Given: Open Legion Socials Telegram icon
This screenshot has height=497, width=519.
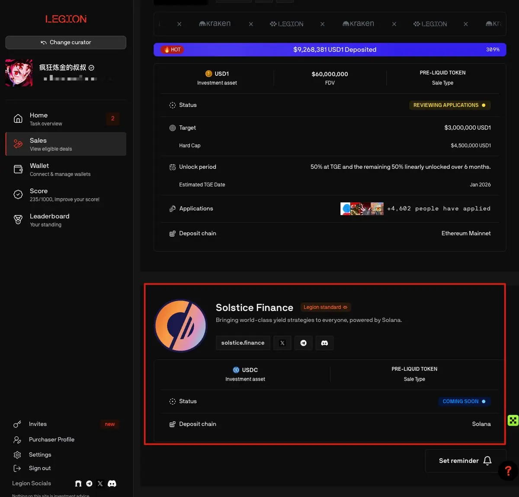Looking at the screenshot, I should (89, 484).
